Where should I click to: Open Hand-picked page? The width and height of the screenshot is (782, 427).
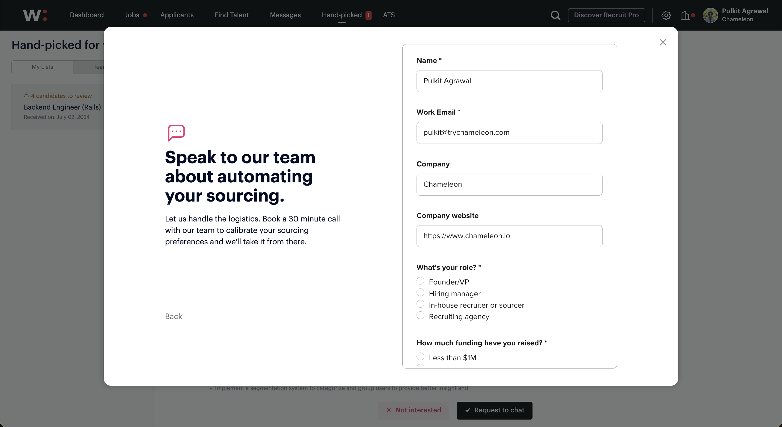pyautogui.click(x=342, y=15)
